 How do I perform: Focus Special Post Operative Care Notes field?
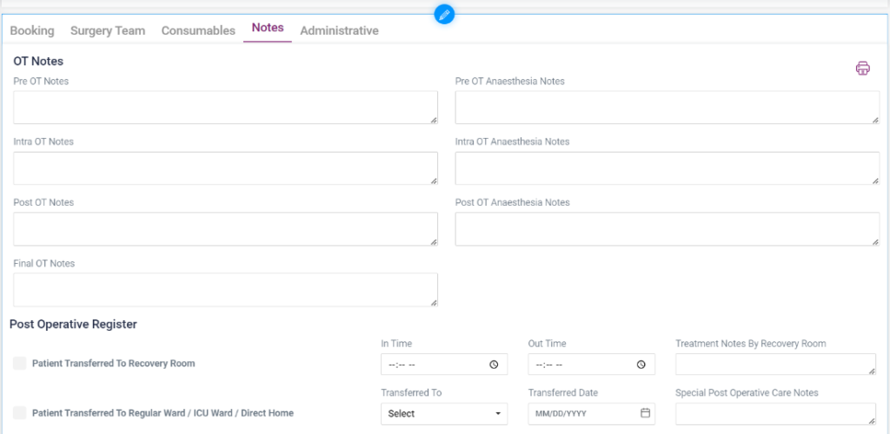(x=774, y=414)
